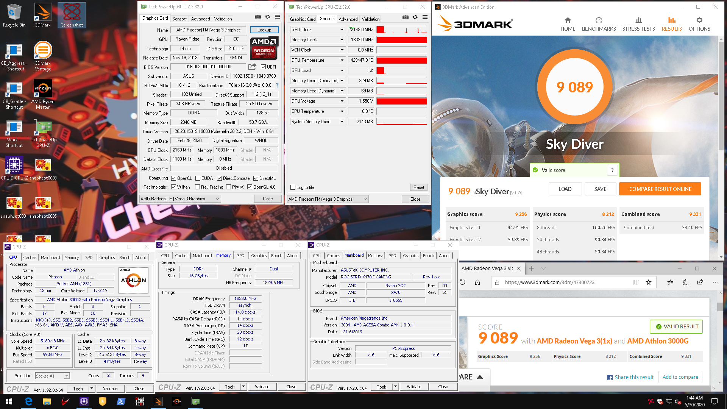Image resolution: width=727 pixels, height=409 pixels.
Task: Click the SAVE button in 3DMark
Action: click(x=600, y=189)
